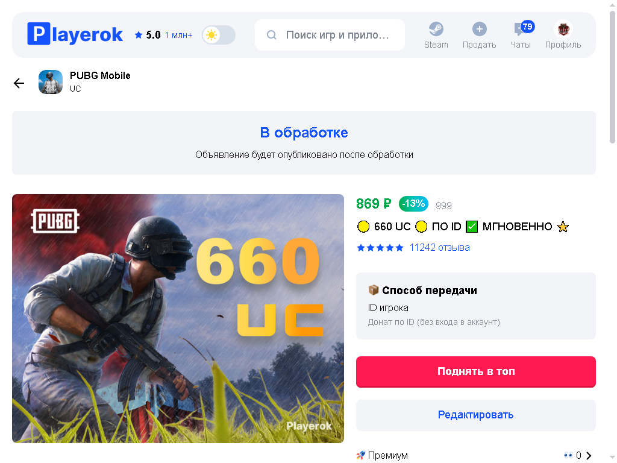The image size is (617, 463).
Task: Expand the Премиум row chevron
Action: pos(589,456)
